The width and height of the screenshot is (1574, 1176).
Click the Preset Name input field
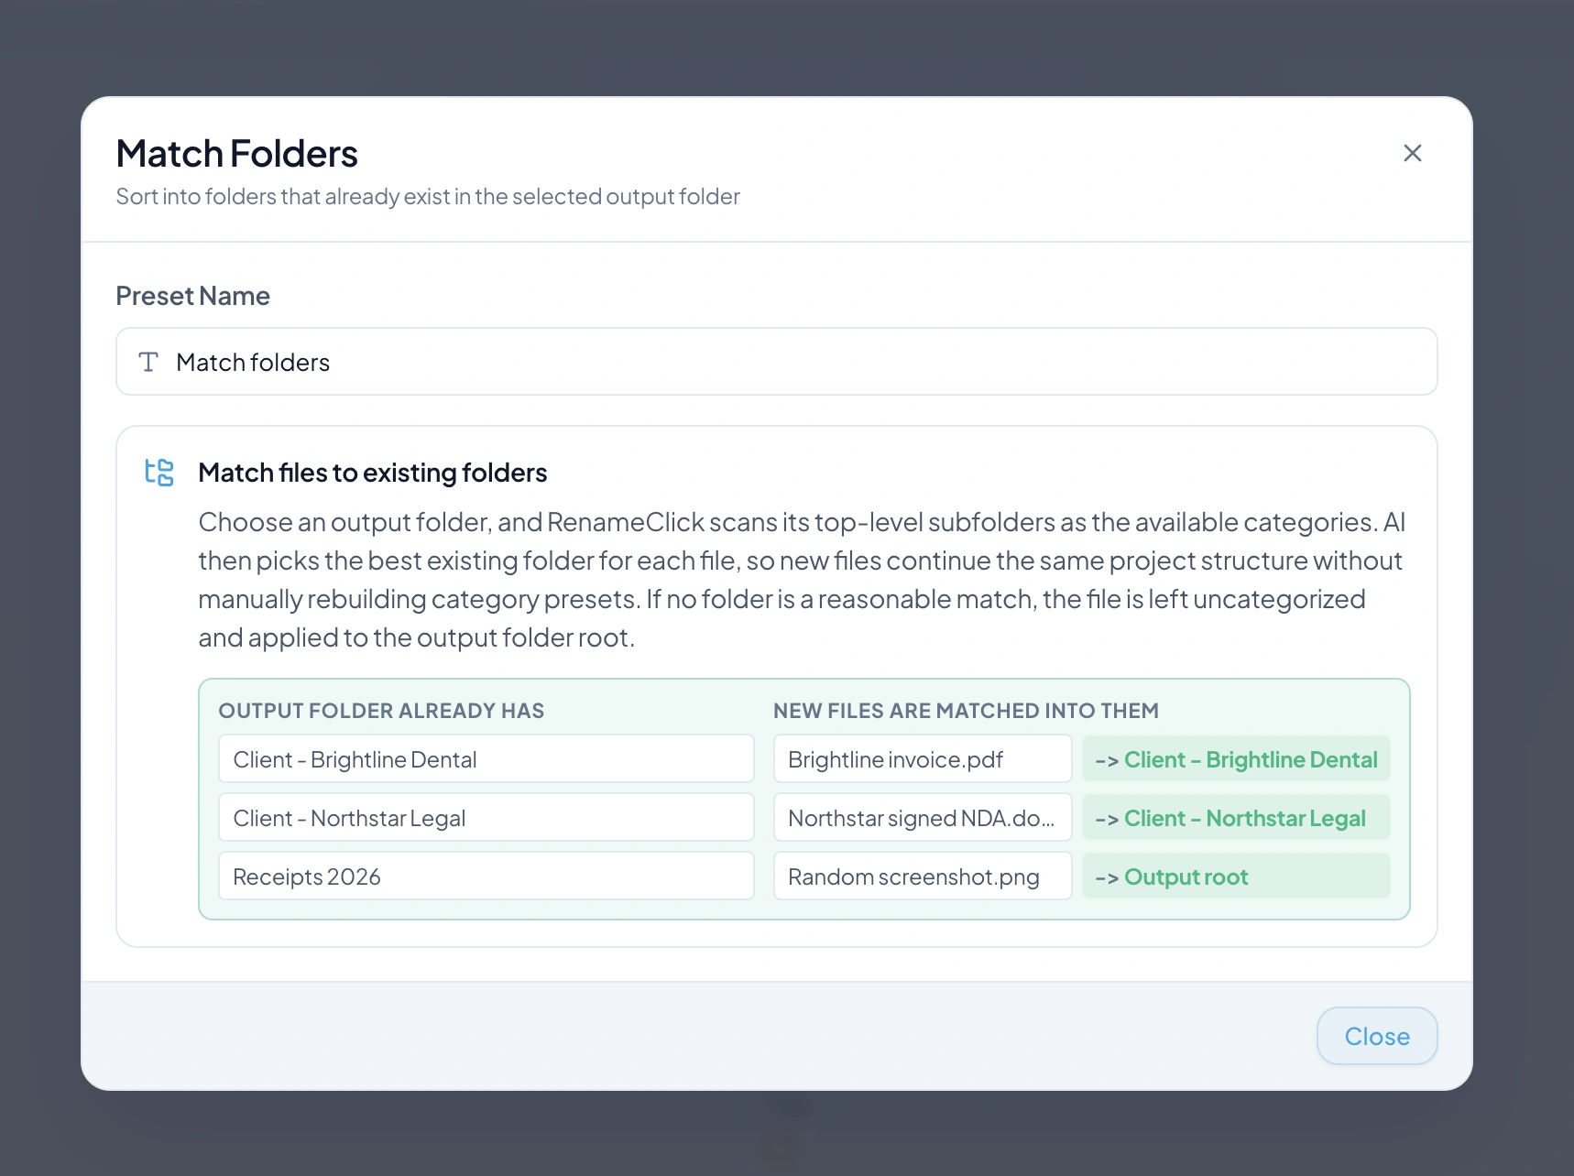[x=788, y=362]
